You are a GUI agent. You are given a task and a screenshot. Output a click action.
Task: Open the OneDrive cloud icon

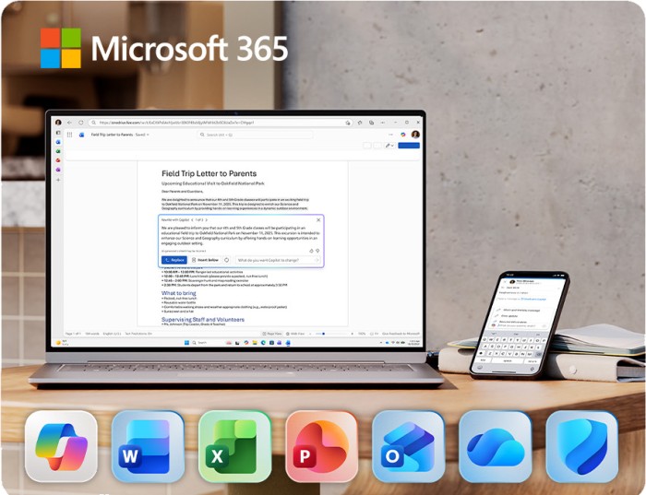pos(495,446)
